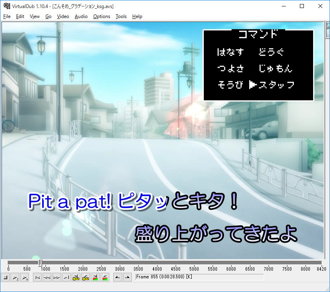The height and width of the screenshot is (292, 330).
Task: Click the VirtualDub title bar app icon
Action: (7, 6)
